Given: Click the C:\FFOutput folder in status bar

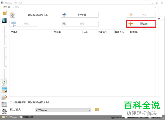Looking at the screenshot, I should (10, 117).
